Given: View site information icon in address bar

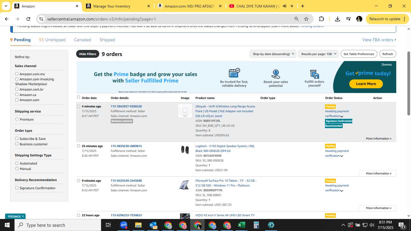Looking at the screenshot, I should pos(41,19).
